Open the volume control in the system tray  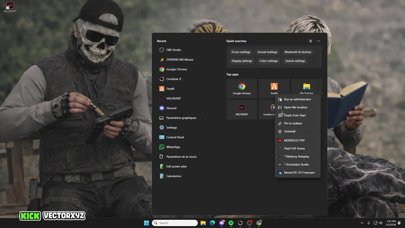380,223
